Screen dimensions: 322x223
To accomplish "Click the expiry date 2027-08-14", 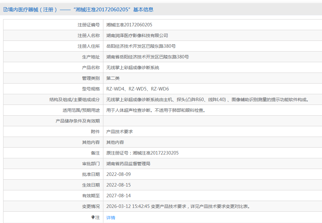I will point(118,196).
